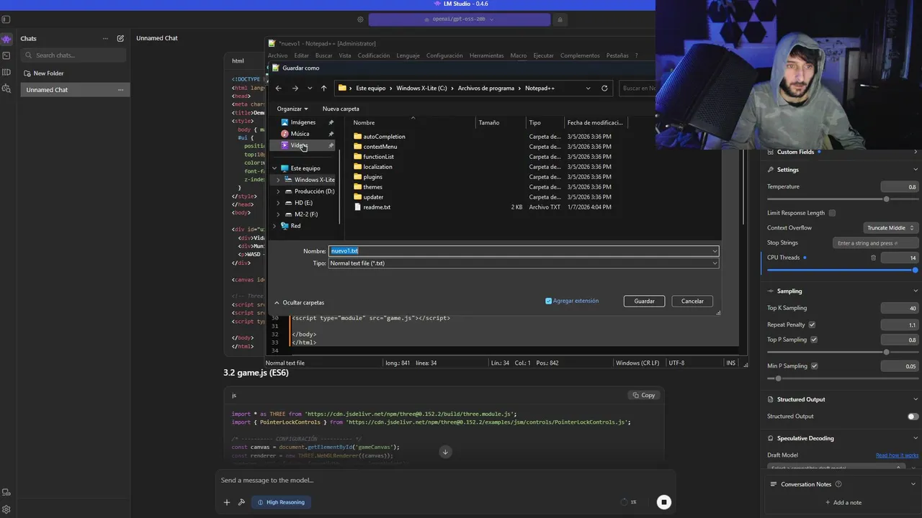Open Notepad++ Lenguaje menu
Image resolution: width=922 pixels, height=518 pixels.
(408, 55)
